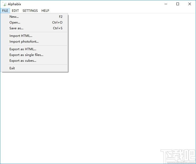Minimize the Alphabix window
This screenshot has height=164, width=196.
(x=166, y=4)
